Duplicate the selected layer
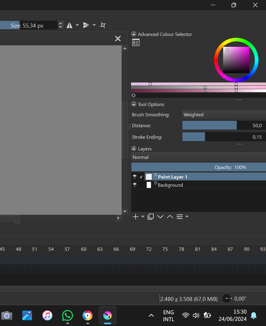This screenshot has width=266, height=326. click(151, 217)
